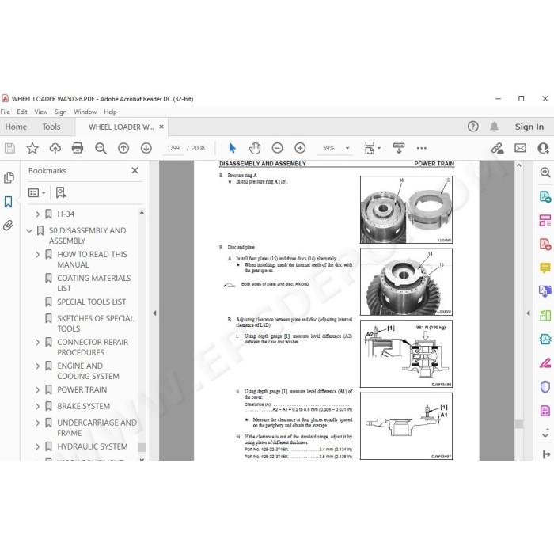The width and height of the screenshot is (554, 554).
Task: Open the Help menu
Action: [x=110, y=112]
